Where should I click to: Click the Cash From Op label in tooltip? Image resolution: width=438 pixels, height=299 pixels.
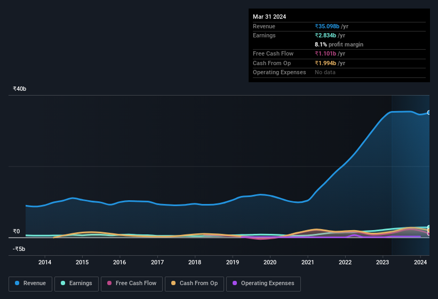272,63
